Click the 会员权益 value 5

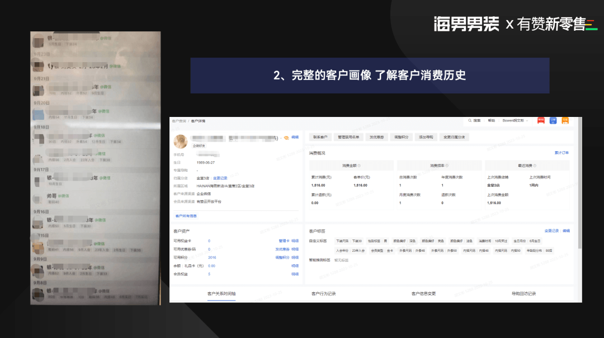[209, 274]
